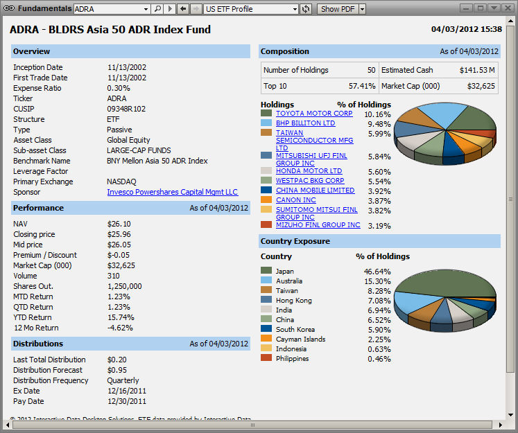Open Invesco Powershares Capital Mgmt LLC sponsor link

[x=172, y=192]
